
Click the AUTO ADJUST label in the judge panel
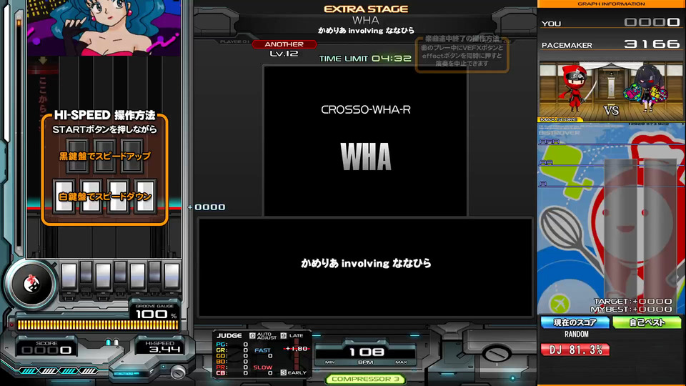click(x=267, y=336)
